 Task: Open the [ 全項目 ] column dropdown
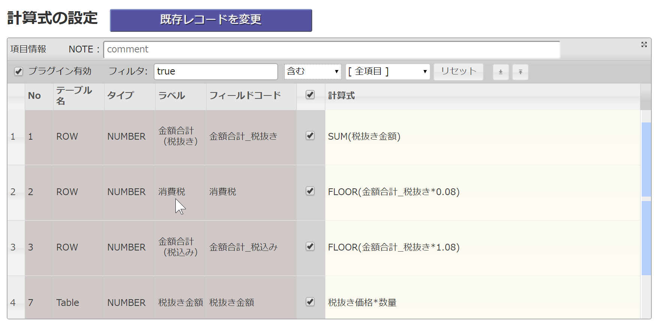388,72
